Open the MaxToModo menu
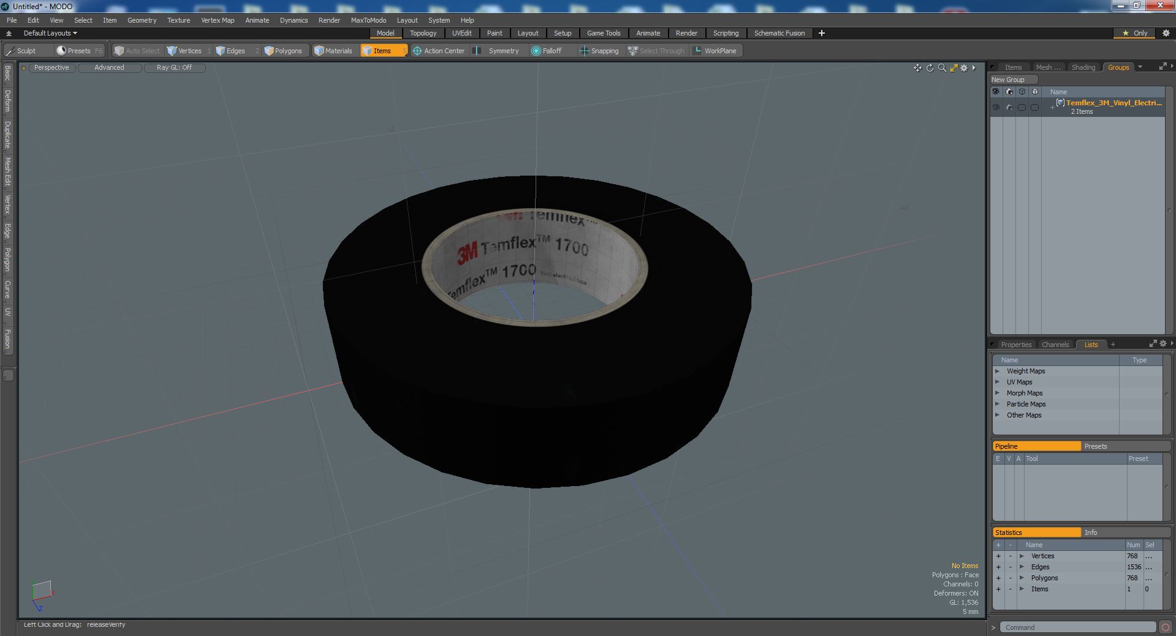 pyautogui.click(x=368, y=20)
